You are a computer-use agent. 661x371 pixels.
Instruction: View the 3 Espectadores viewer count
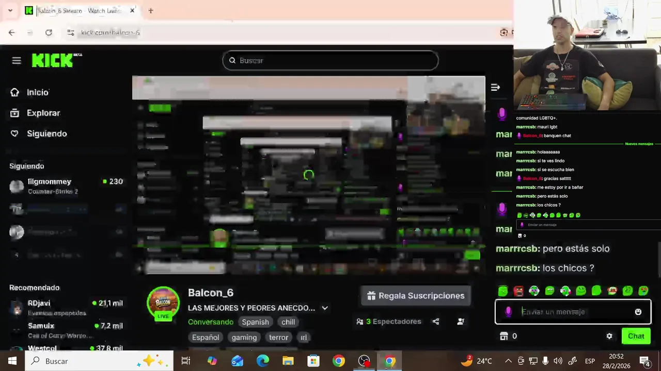click(x=388, y=322)
